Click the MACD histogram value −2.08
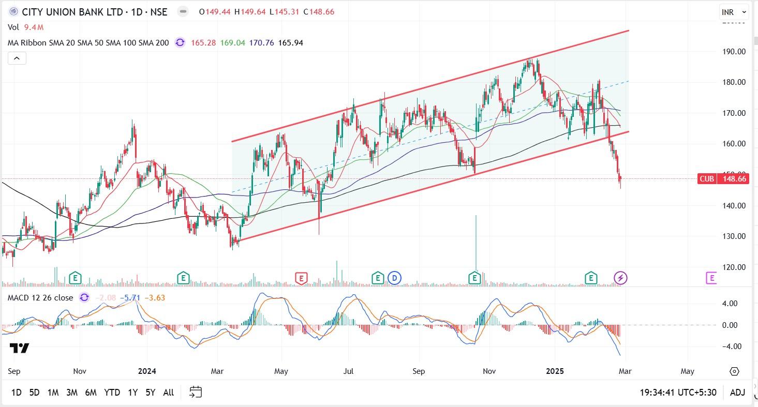This screenshot has height=407, width=758. pyautogui.click(x=106, y=297)
